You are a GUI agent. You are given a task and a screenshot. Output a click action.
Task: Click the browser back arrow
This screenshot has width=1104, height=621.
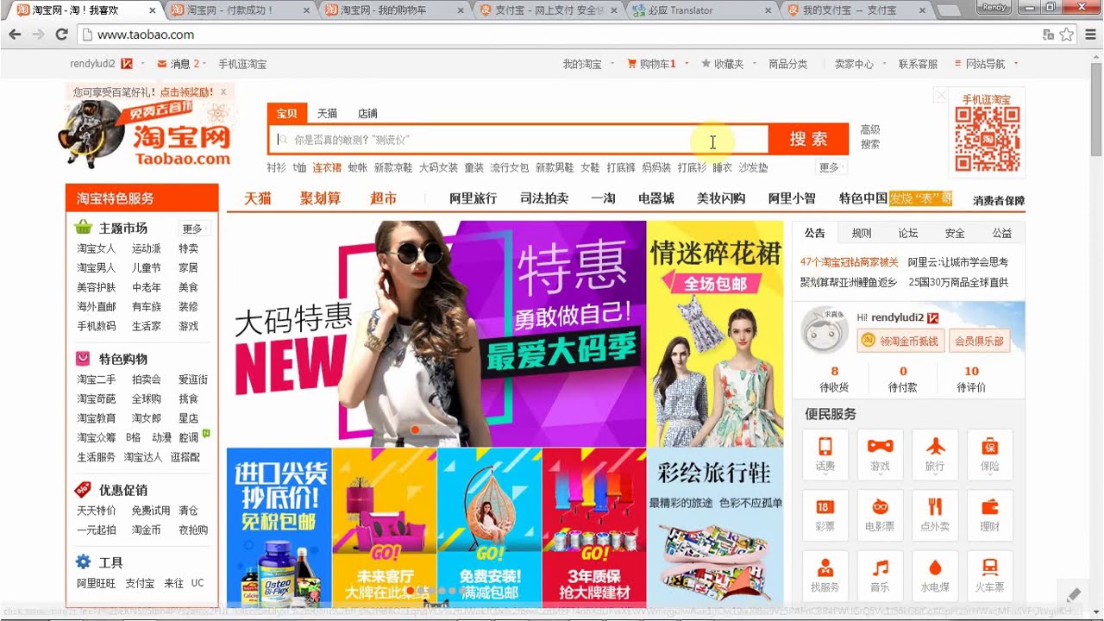15,34
